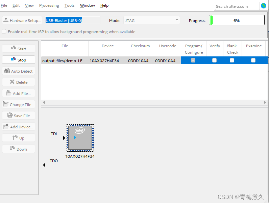
Task: Open the File menu
Action: (4, 5)
